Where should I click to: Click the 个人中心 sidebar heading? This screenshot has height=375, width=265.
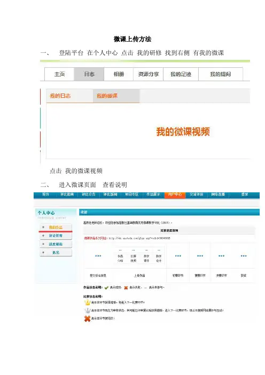[x=46, y=213]
